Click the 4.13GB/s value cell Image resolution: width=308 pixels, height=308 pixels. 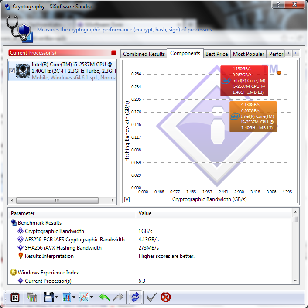coord(149,240)
